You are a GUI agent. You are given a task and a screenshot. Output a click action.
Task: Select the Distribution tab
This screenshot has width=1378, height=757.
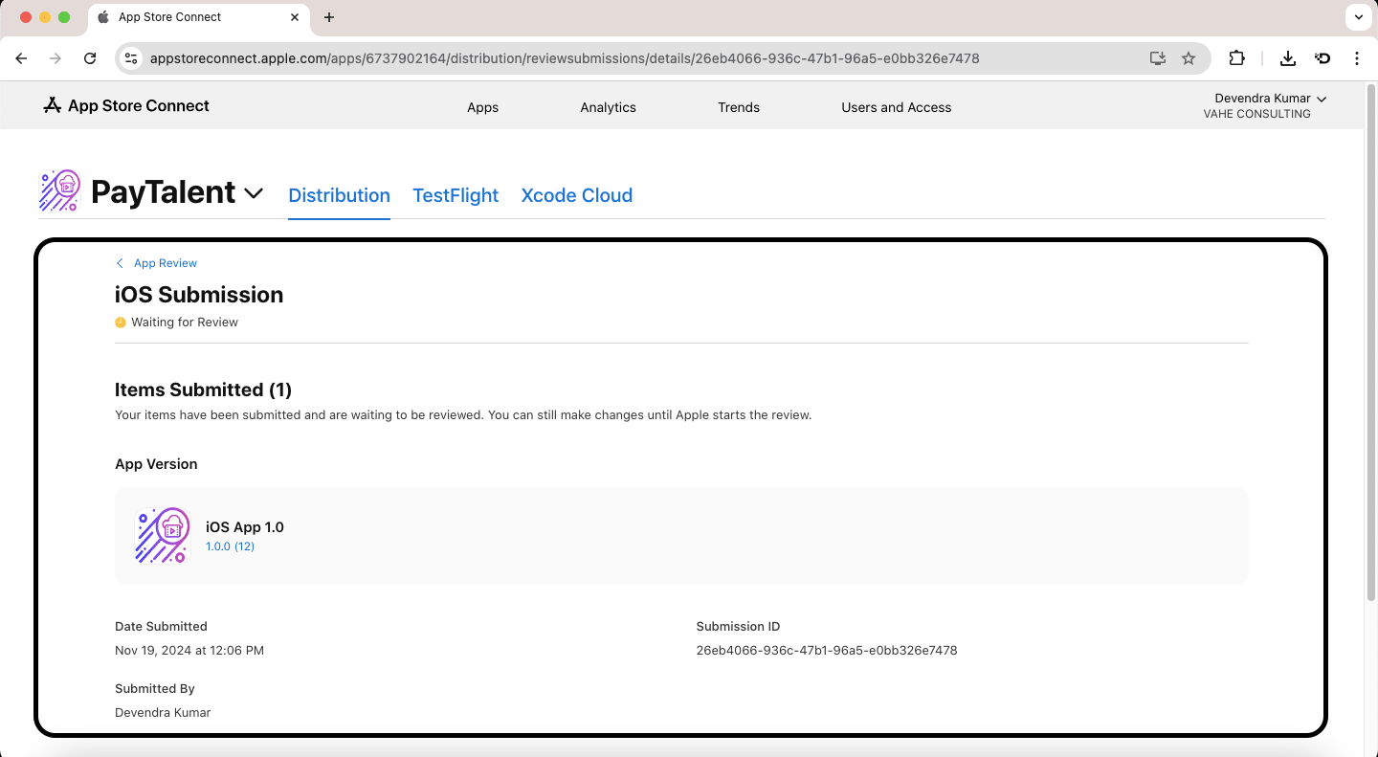[339, 195]
